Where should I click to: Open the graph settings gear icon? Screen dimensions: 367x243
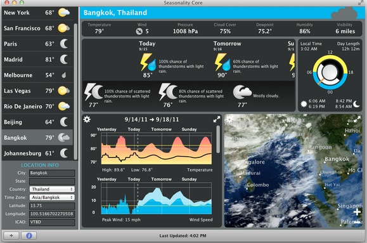[x=87, y=119]
